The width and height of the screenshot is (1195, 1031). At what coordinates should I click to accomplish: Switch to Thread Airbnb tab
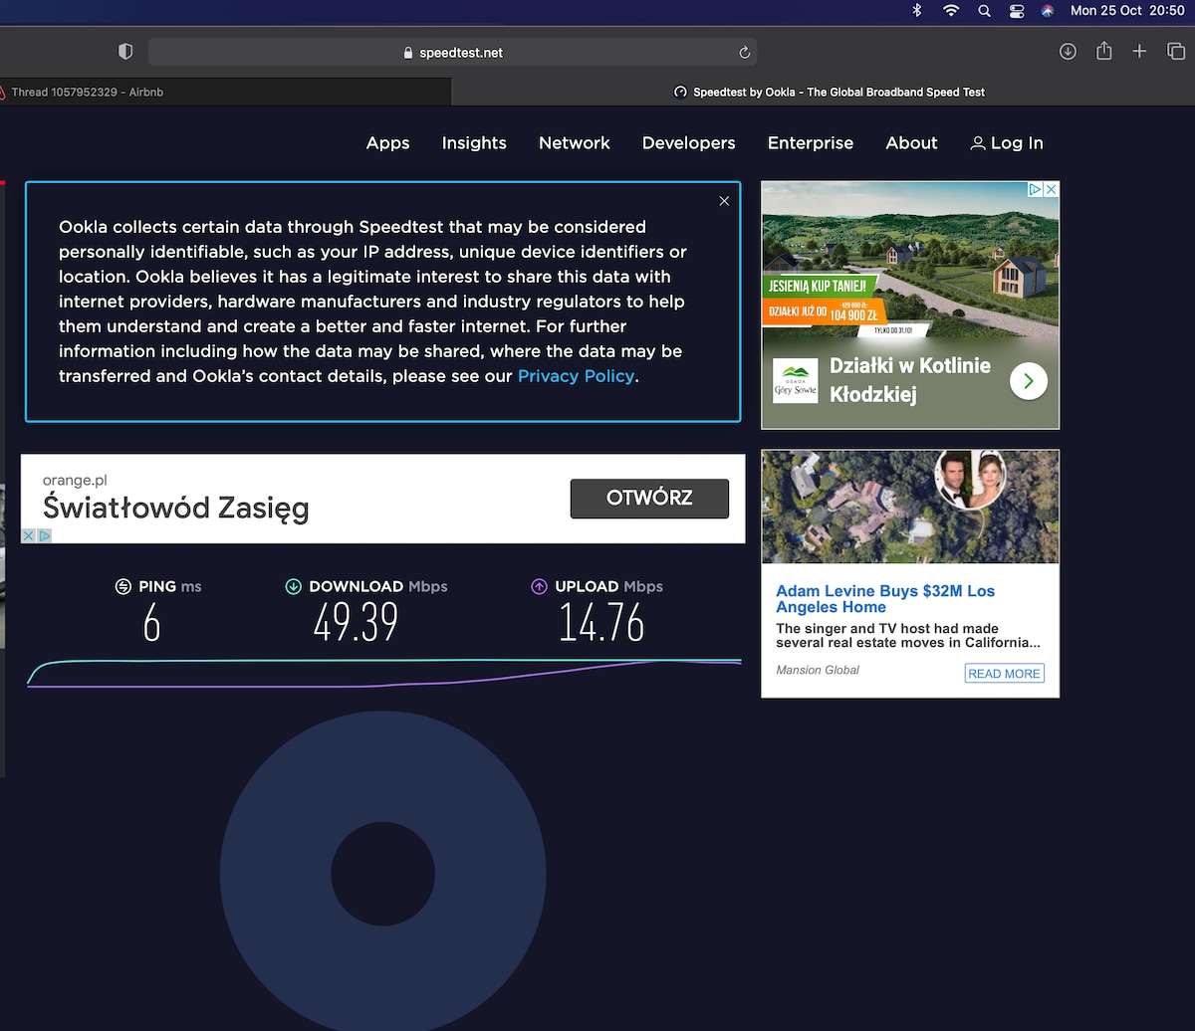coord(225,92)
